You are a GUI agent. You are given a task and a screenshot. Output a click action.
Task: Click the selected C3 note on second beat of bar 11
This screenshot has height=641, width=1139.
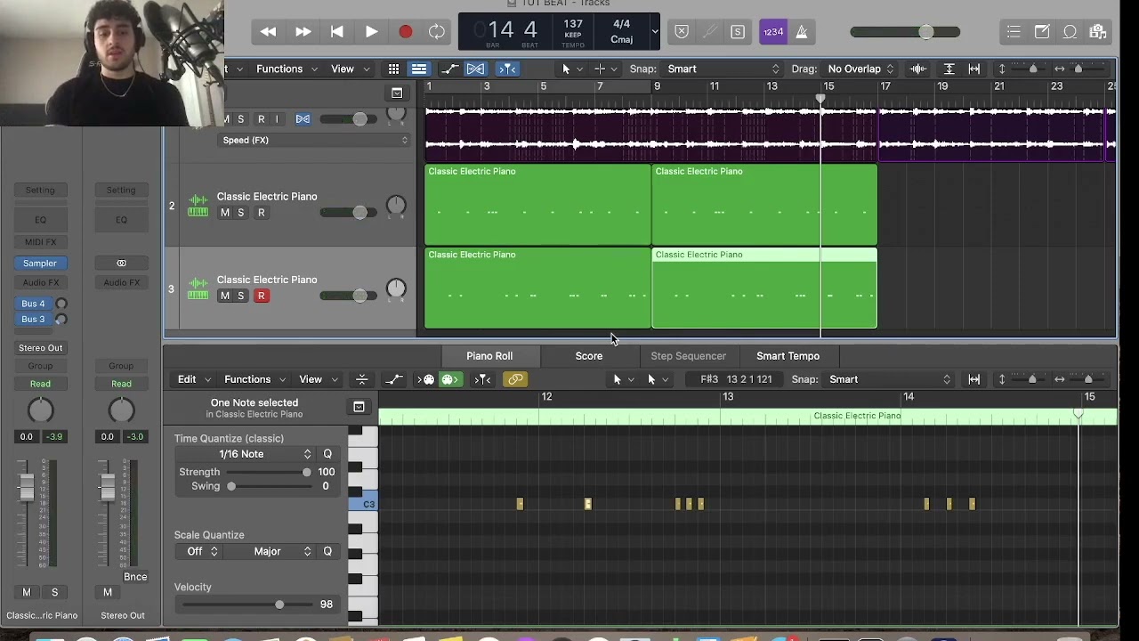coord(587,504)
